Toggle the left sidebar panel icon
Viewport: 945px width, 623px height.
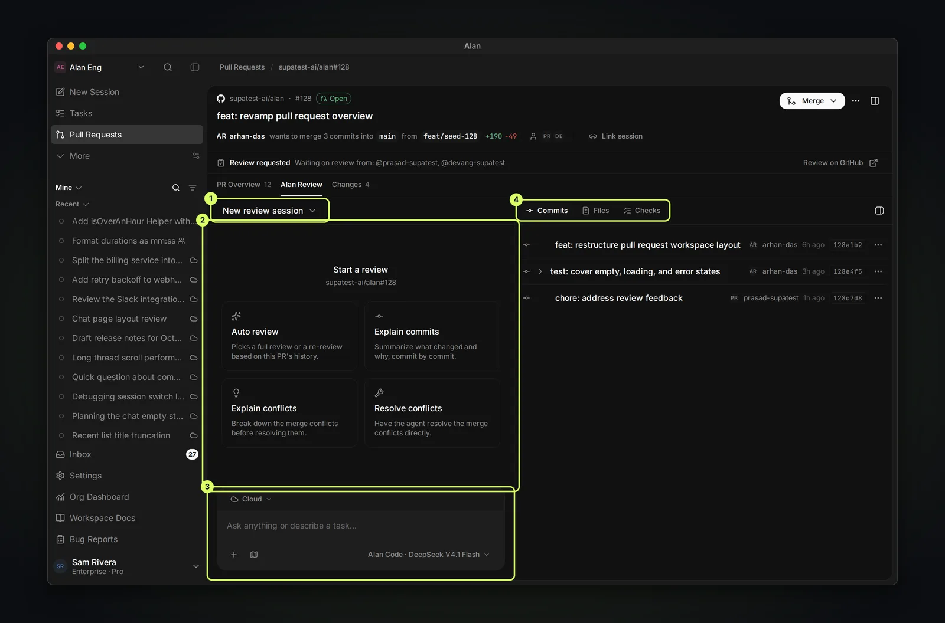[x=195, y=67]
